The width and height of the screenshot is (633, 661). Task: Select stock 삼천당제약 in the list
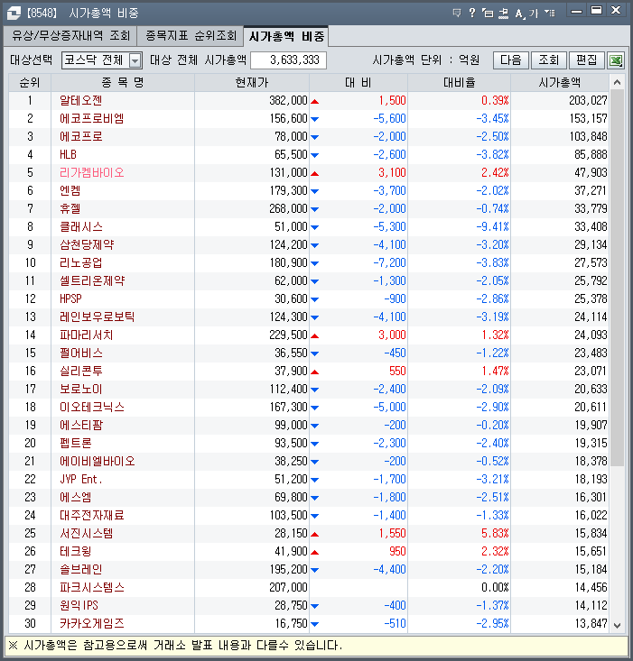point(87,245)
